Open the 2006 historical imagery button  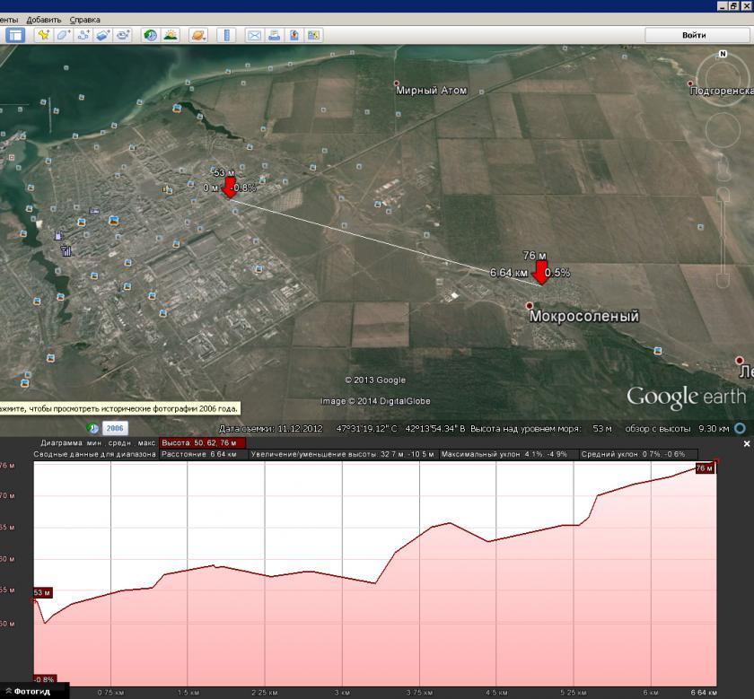(x=115, y=428)
